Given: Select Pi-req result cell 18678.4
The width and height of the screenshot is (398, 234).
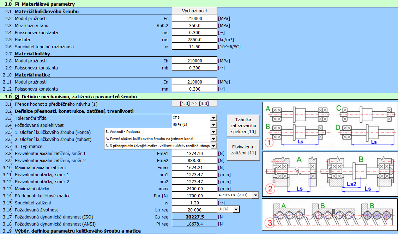Looking at the screenshot, I should point(195,224).
